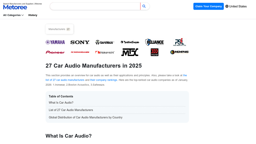Select the Manufacturers 27 tab
The width and height of the screenshot is (256, 144).
tap(60, 29)
